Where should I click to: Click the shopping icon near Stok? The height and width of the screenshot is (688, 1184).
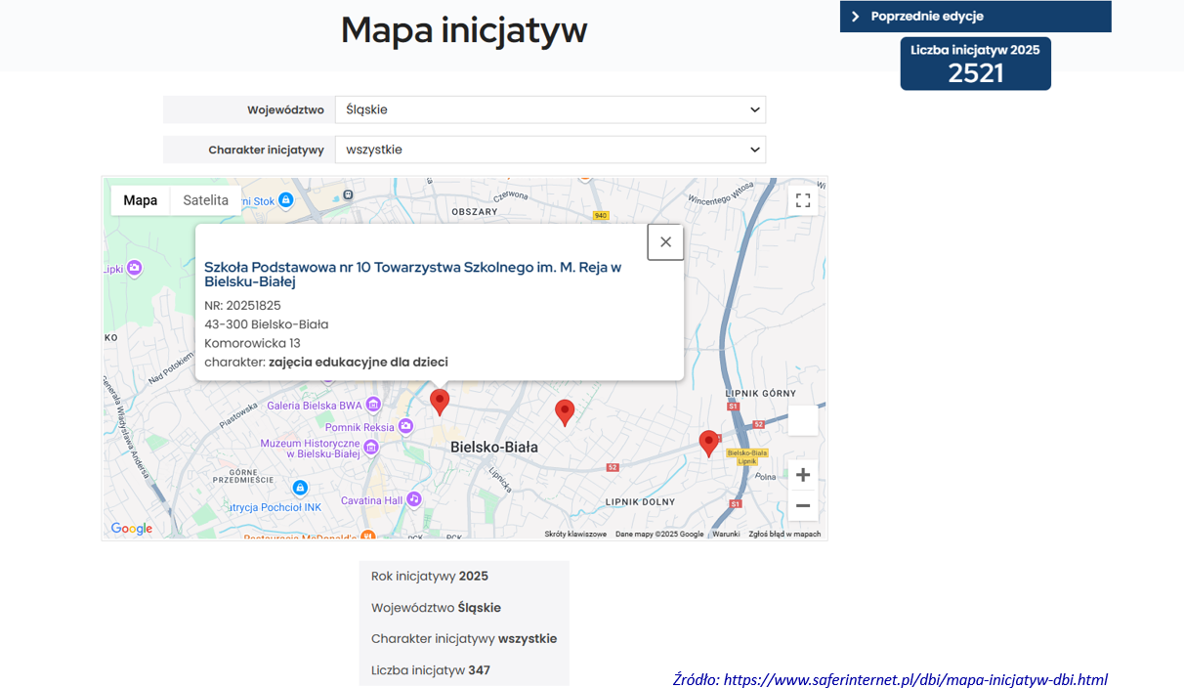[x=285, y=199]
